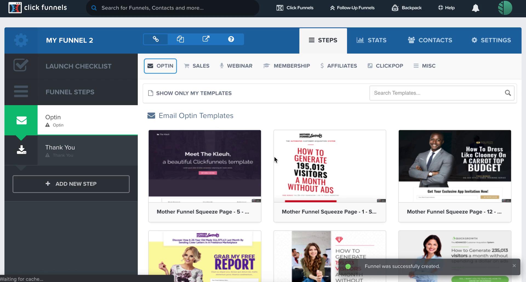Select the MEMBERSHIP template category
The image size is (526, 282).
287,66
